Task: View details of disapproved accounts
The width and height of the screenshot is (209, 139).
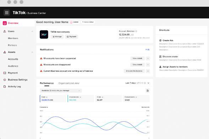Action: pyautogui.click(x=138, y=65)
